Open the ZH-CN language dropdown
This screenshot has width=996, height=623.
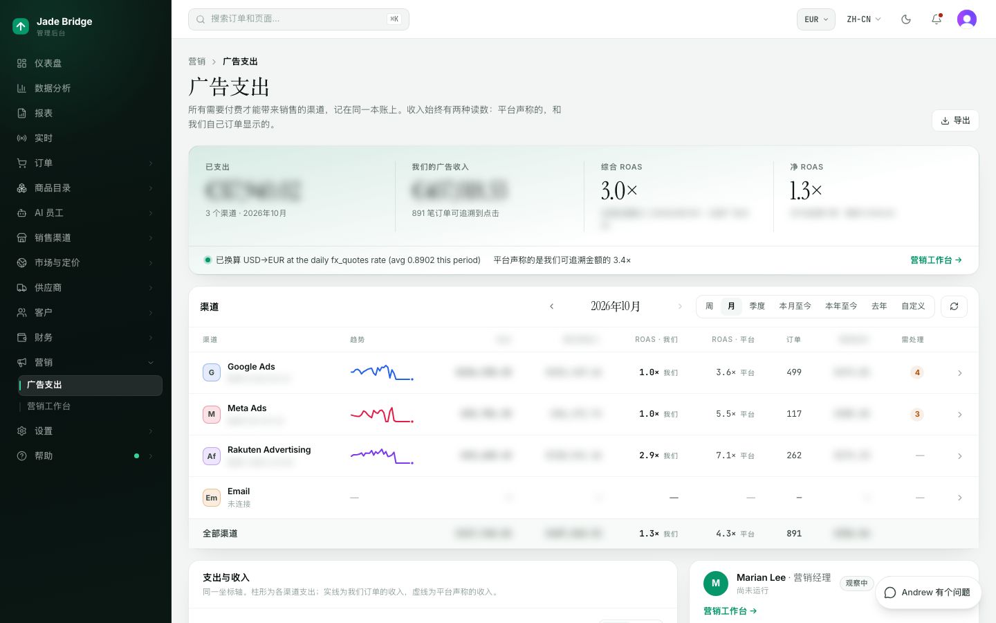[x=864, y=19]
